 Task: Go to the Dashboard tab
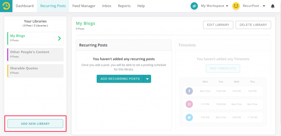coord(25,6)
